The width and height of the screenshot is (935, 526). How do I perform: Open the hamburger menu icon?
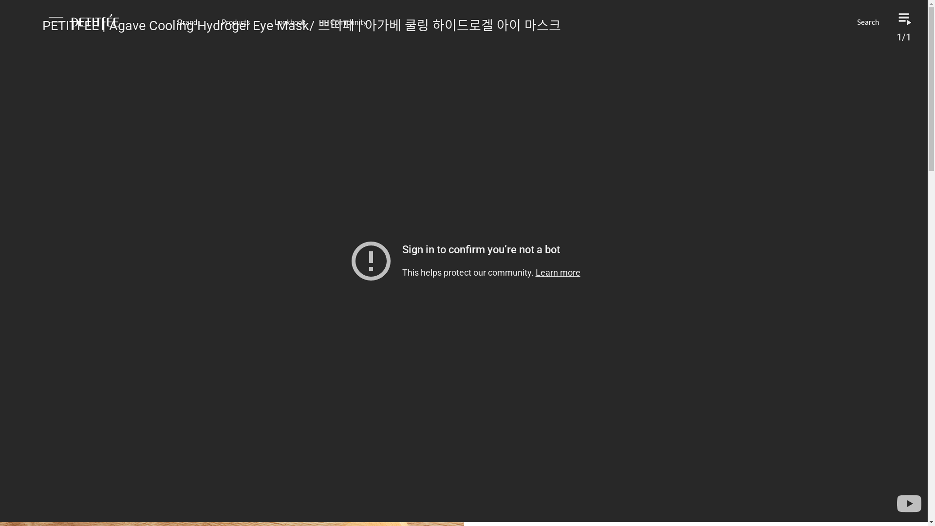(x=56, y=22)
